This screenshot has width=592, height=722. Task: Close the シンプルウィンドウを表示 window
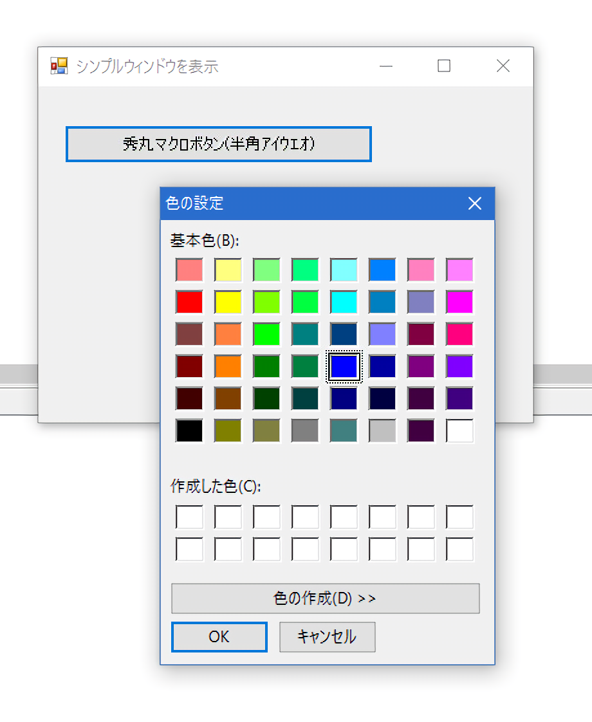pos(503,66)
